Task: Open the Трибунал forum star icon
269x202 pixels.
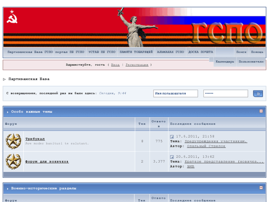Action: [13, 141]
